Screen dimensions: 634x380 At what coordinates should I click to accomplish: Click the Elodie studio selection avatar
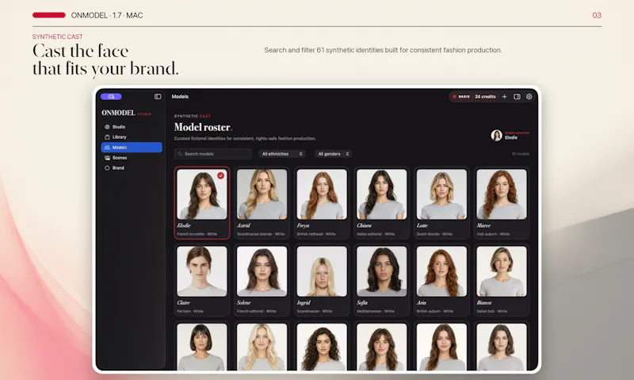(497, 135)
